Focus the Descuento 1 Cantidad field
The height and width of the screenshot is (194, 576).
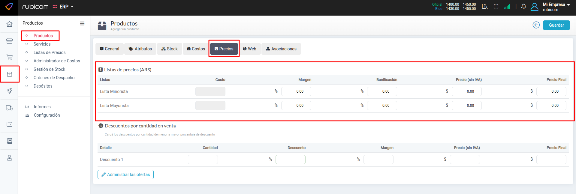coord(203,160)
